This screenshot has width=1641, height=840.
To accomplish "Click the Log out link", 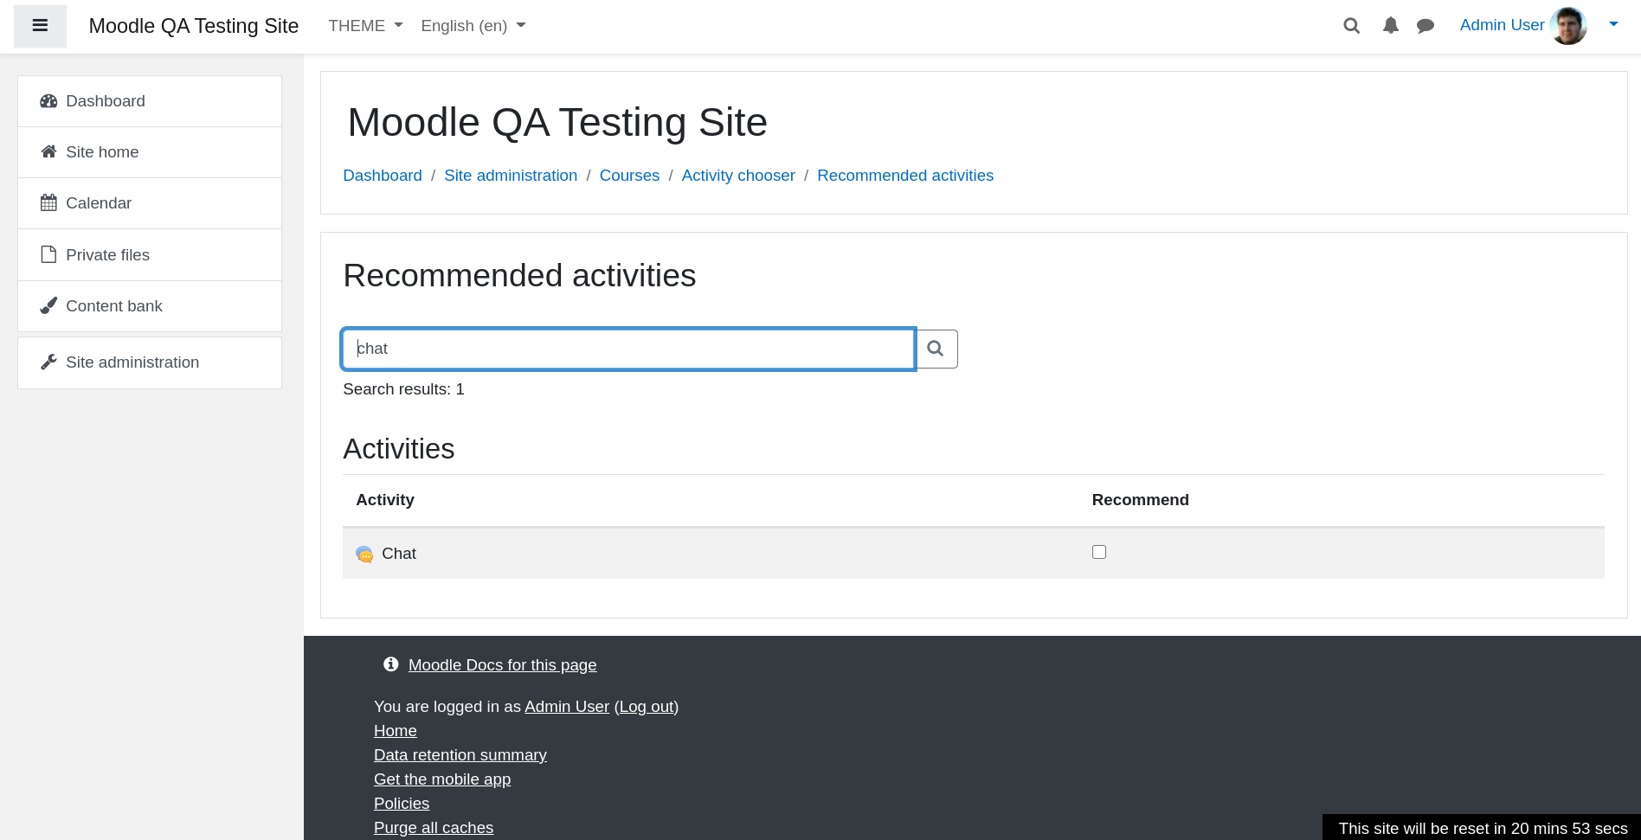I will click(x=647, y=707).
